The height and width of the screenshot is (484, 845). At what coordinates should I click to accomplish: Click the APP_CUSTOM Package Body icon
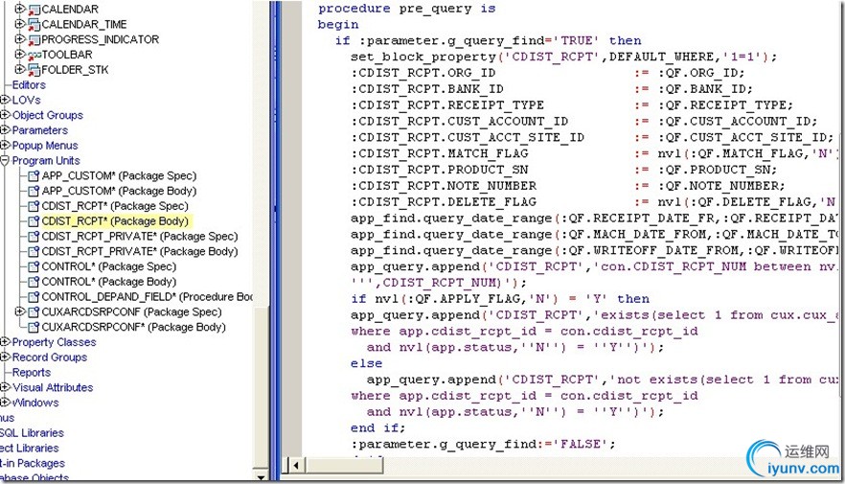(34, 191)
